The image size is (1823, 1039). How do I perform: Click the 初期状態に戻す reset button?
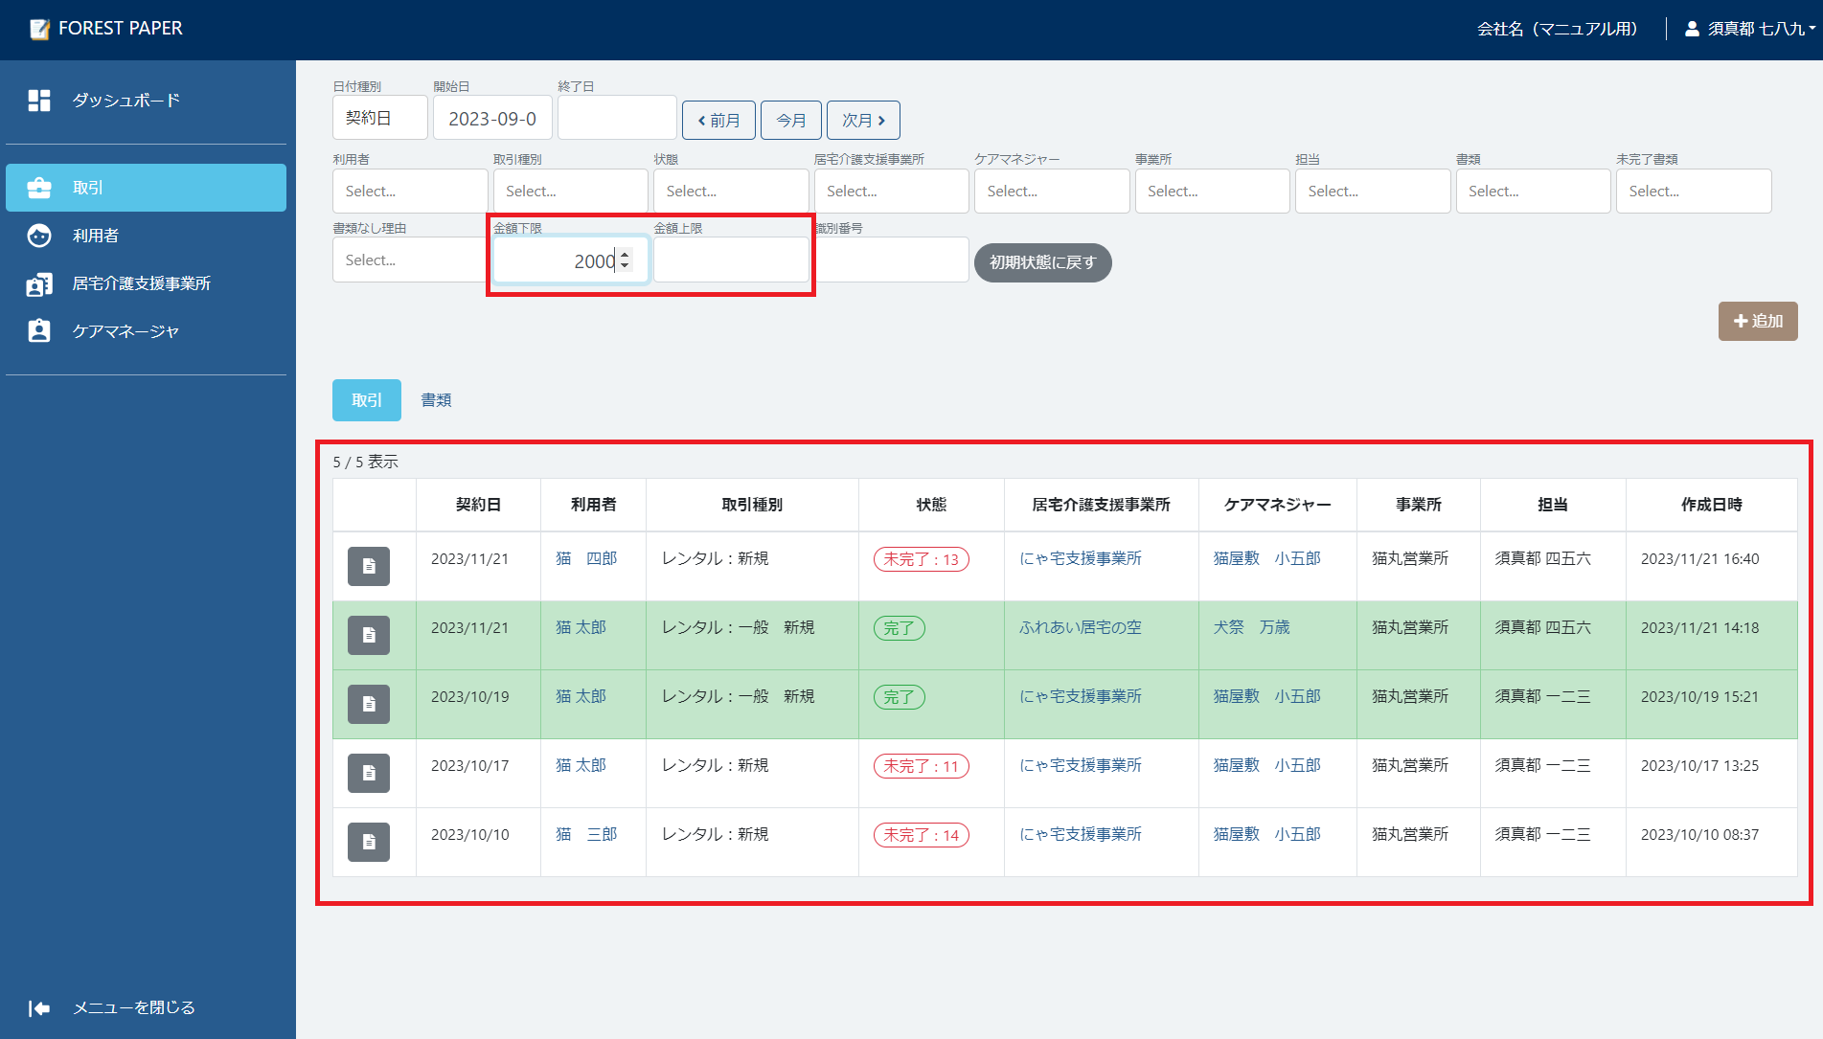[x=1042, y=262]
